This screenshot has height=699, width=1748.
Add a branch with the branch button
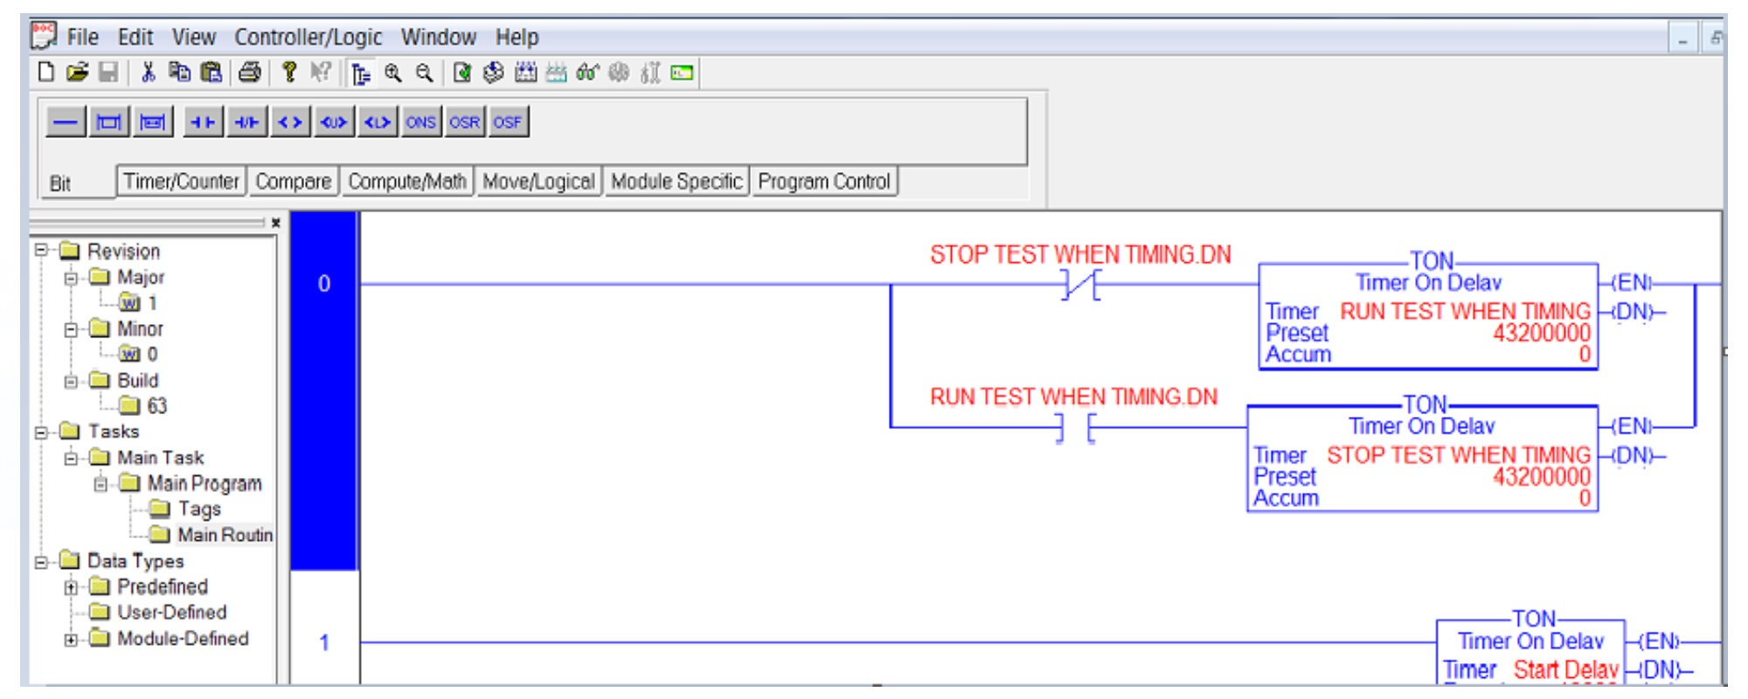click(x=109, y=122)
